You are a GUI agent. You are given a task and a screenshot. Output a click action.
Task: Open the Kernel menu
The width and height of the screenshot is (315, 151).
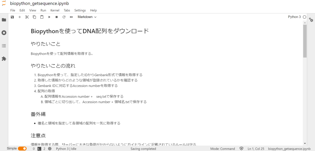pyautogui.click(x=55, y=10)
